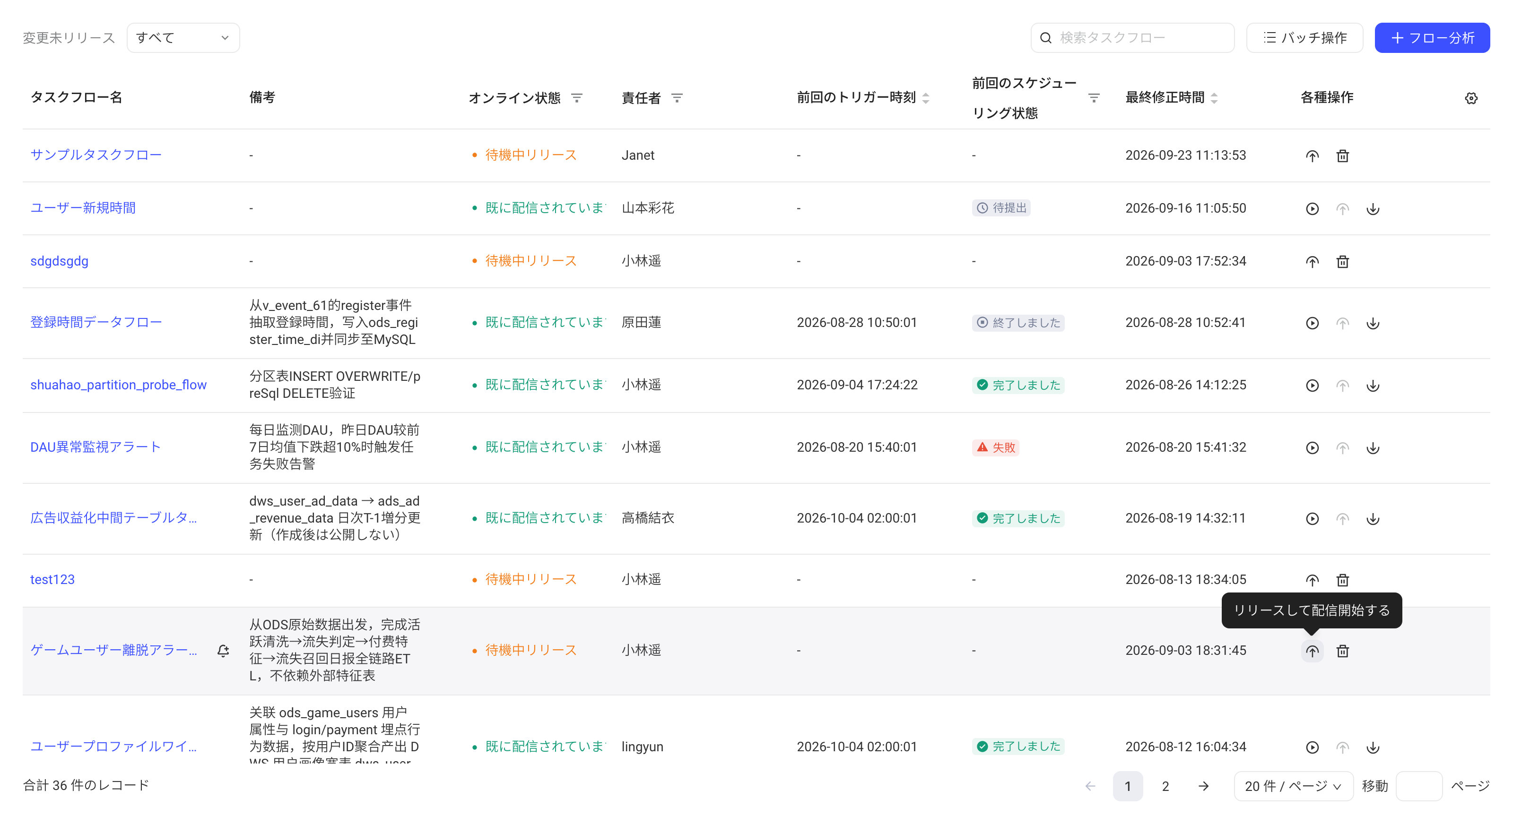Click the alert bell icon beside ゲームユーザー離脱アラー
The width and height of the screenshot is (1513, 824).
(x=223, y=650)
